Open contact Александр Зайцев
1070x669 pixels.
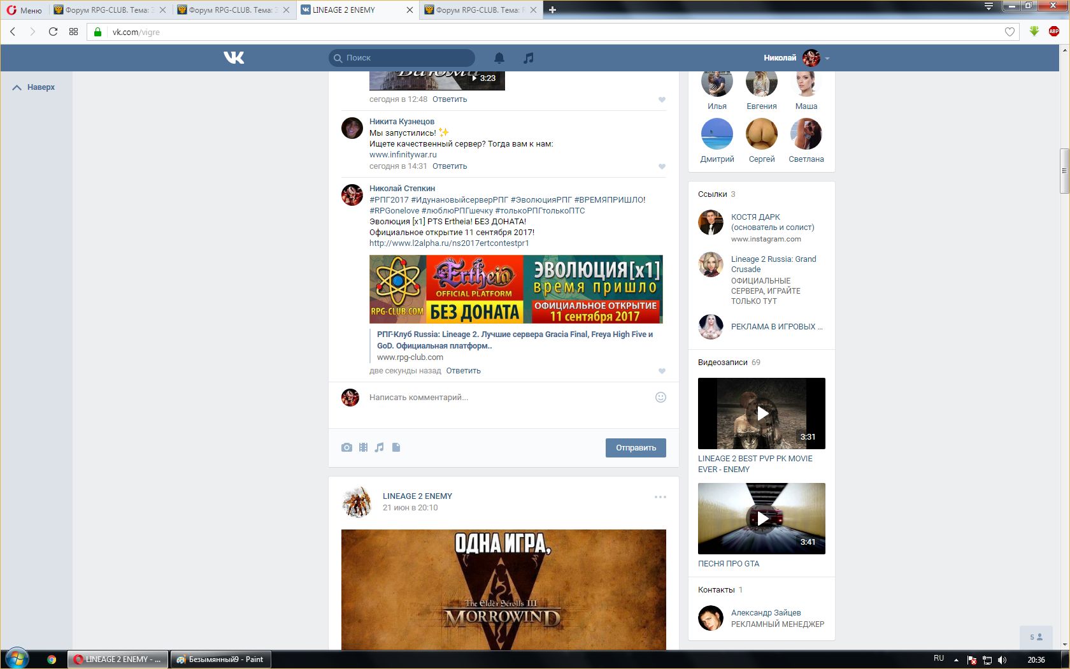click(x=766, y=613)
